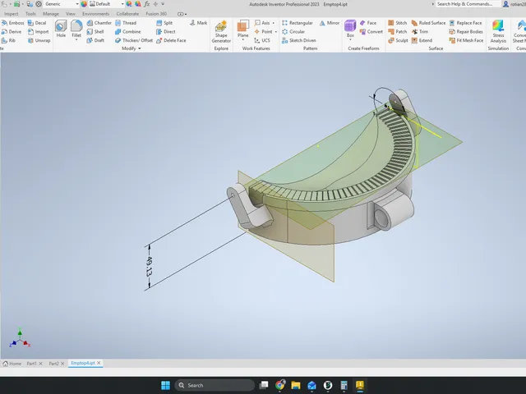The width and height of the screenshot is (526, 394).
Task: Select the 49.13 dimension in the viewport
Action: click(x=150, y=266)
